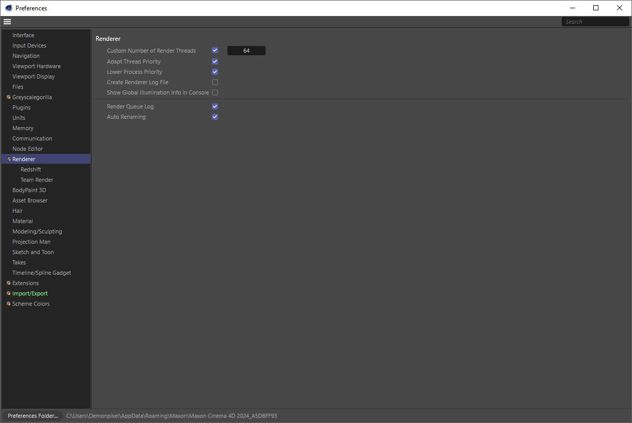Uncheck Render Queue Log option
Viewport: 632px width, 423px height.
(215, 106)
